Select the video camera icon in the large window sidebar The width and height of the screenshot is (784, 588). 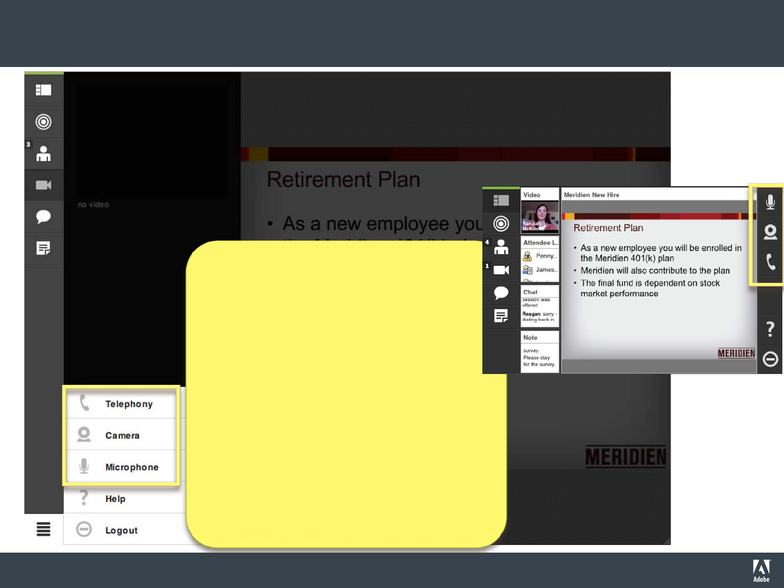click(x=44, y=185)
